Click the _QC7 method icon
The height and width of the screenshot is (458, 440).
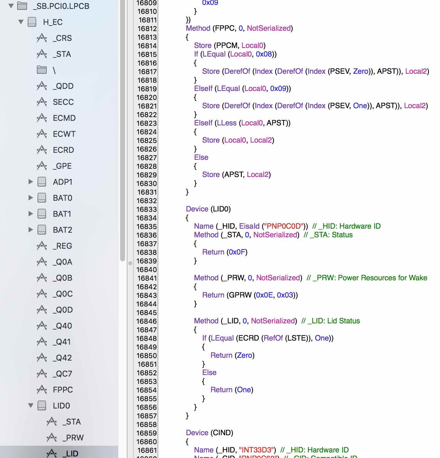pyautogui.click(x=42, y=374)
